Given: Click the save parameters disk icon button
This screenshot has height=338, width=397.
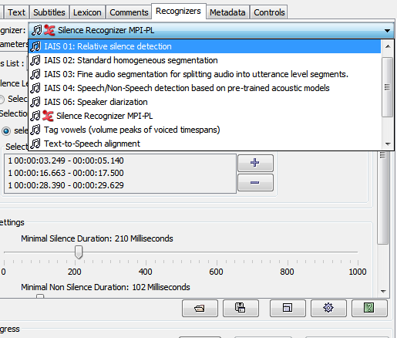Looking at the screenshot, I should [x=241, y=308].
